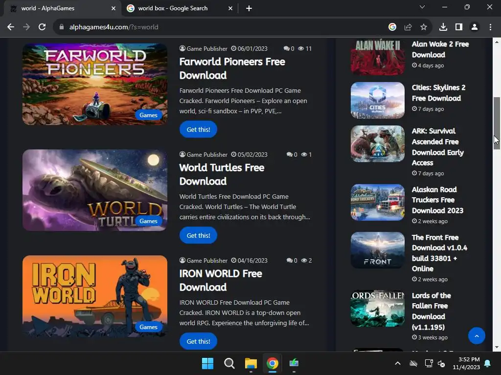Open notifications bell in taskbar
This screenshot has height=375, width=501.
(488, 363)
